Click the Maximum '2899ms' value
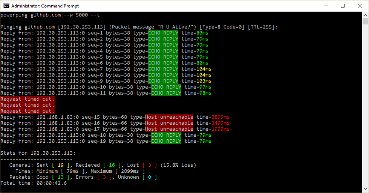369x193 pixels. 130,171
